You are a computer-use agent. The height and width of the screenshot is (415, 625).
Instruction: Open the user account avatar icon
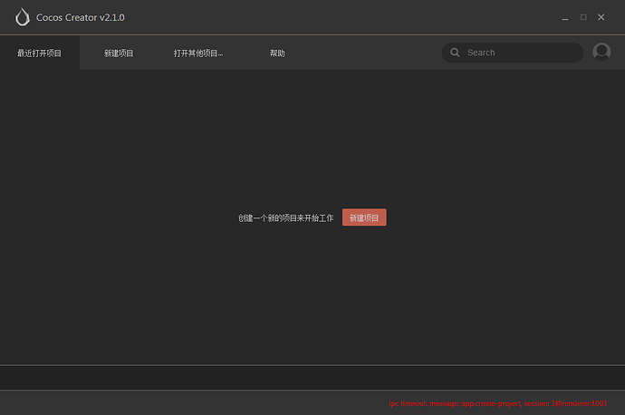click(x=601, y=52)
